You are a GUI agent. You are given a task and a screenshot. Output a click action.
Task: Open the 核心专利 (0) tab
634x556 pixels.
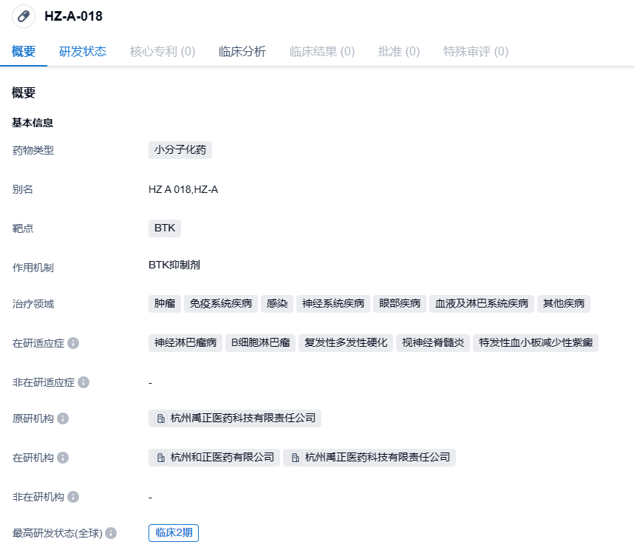click(163, 52)
